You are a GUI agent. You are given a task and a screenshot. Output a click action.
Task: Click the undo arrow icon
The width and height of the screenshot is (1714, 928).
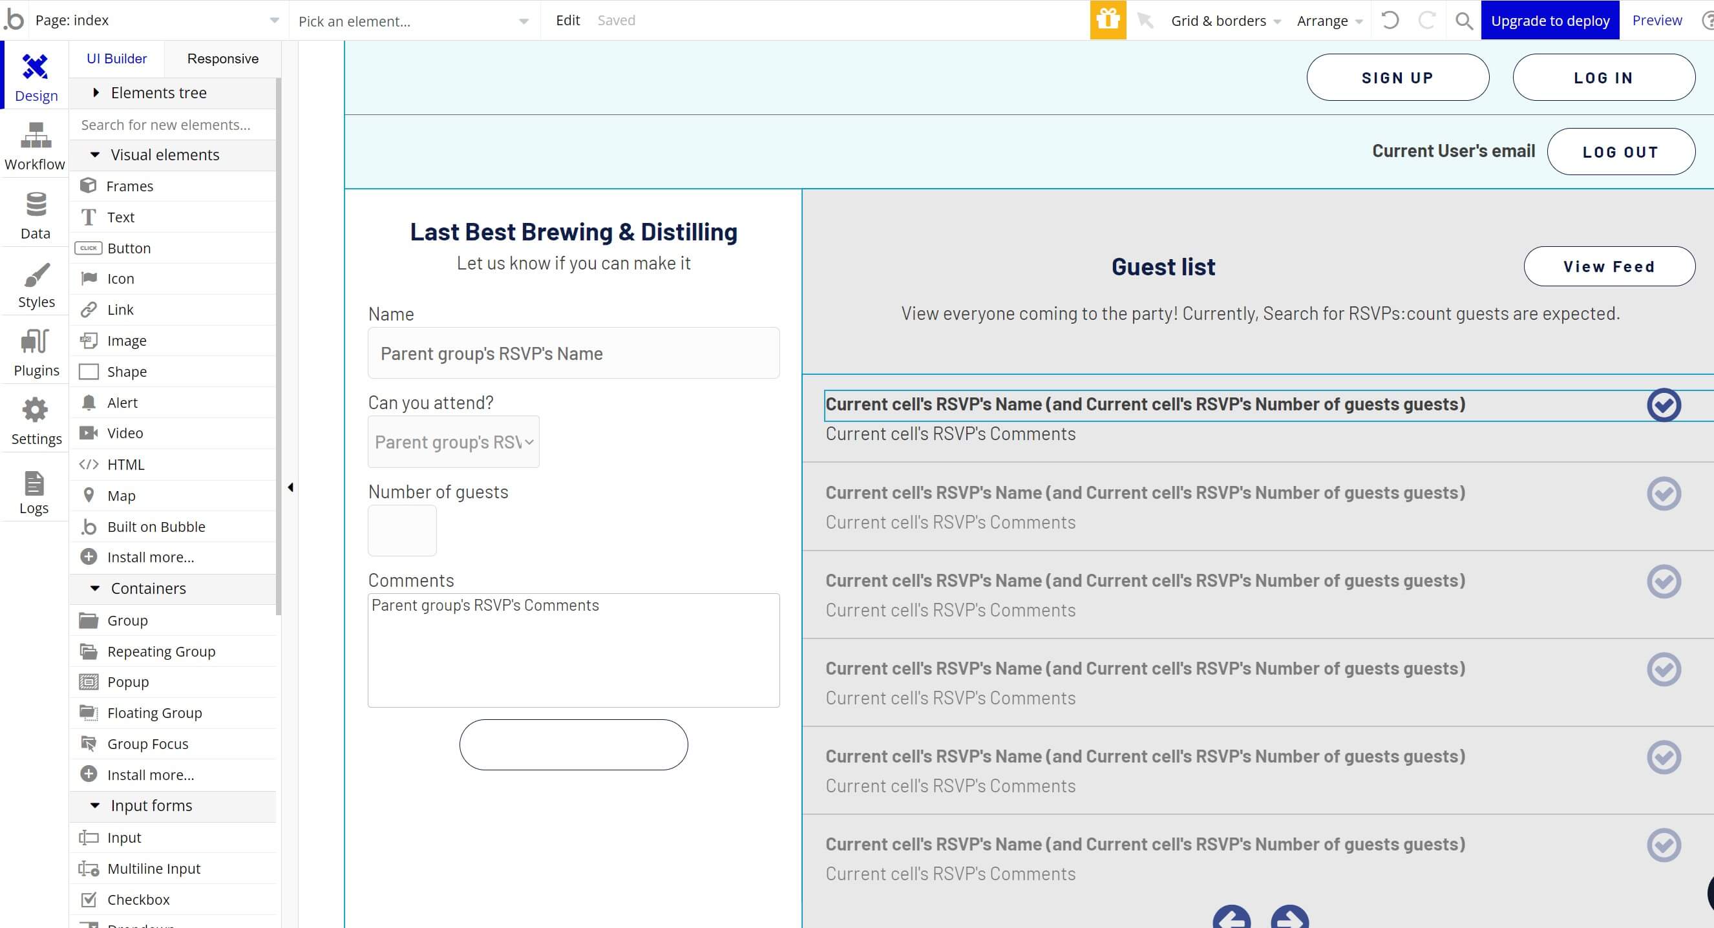[x=1390, y=21]
